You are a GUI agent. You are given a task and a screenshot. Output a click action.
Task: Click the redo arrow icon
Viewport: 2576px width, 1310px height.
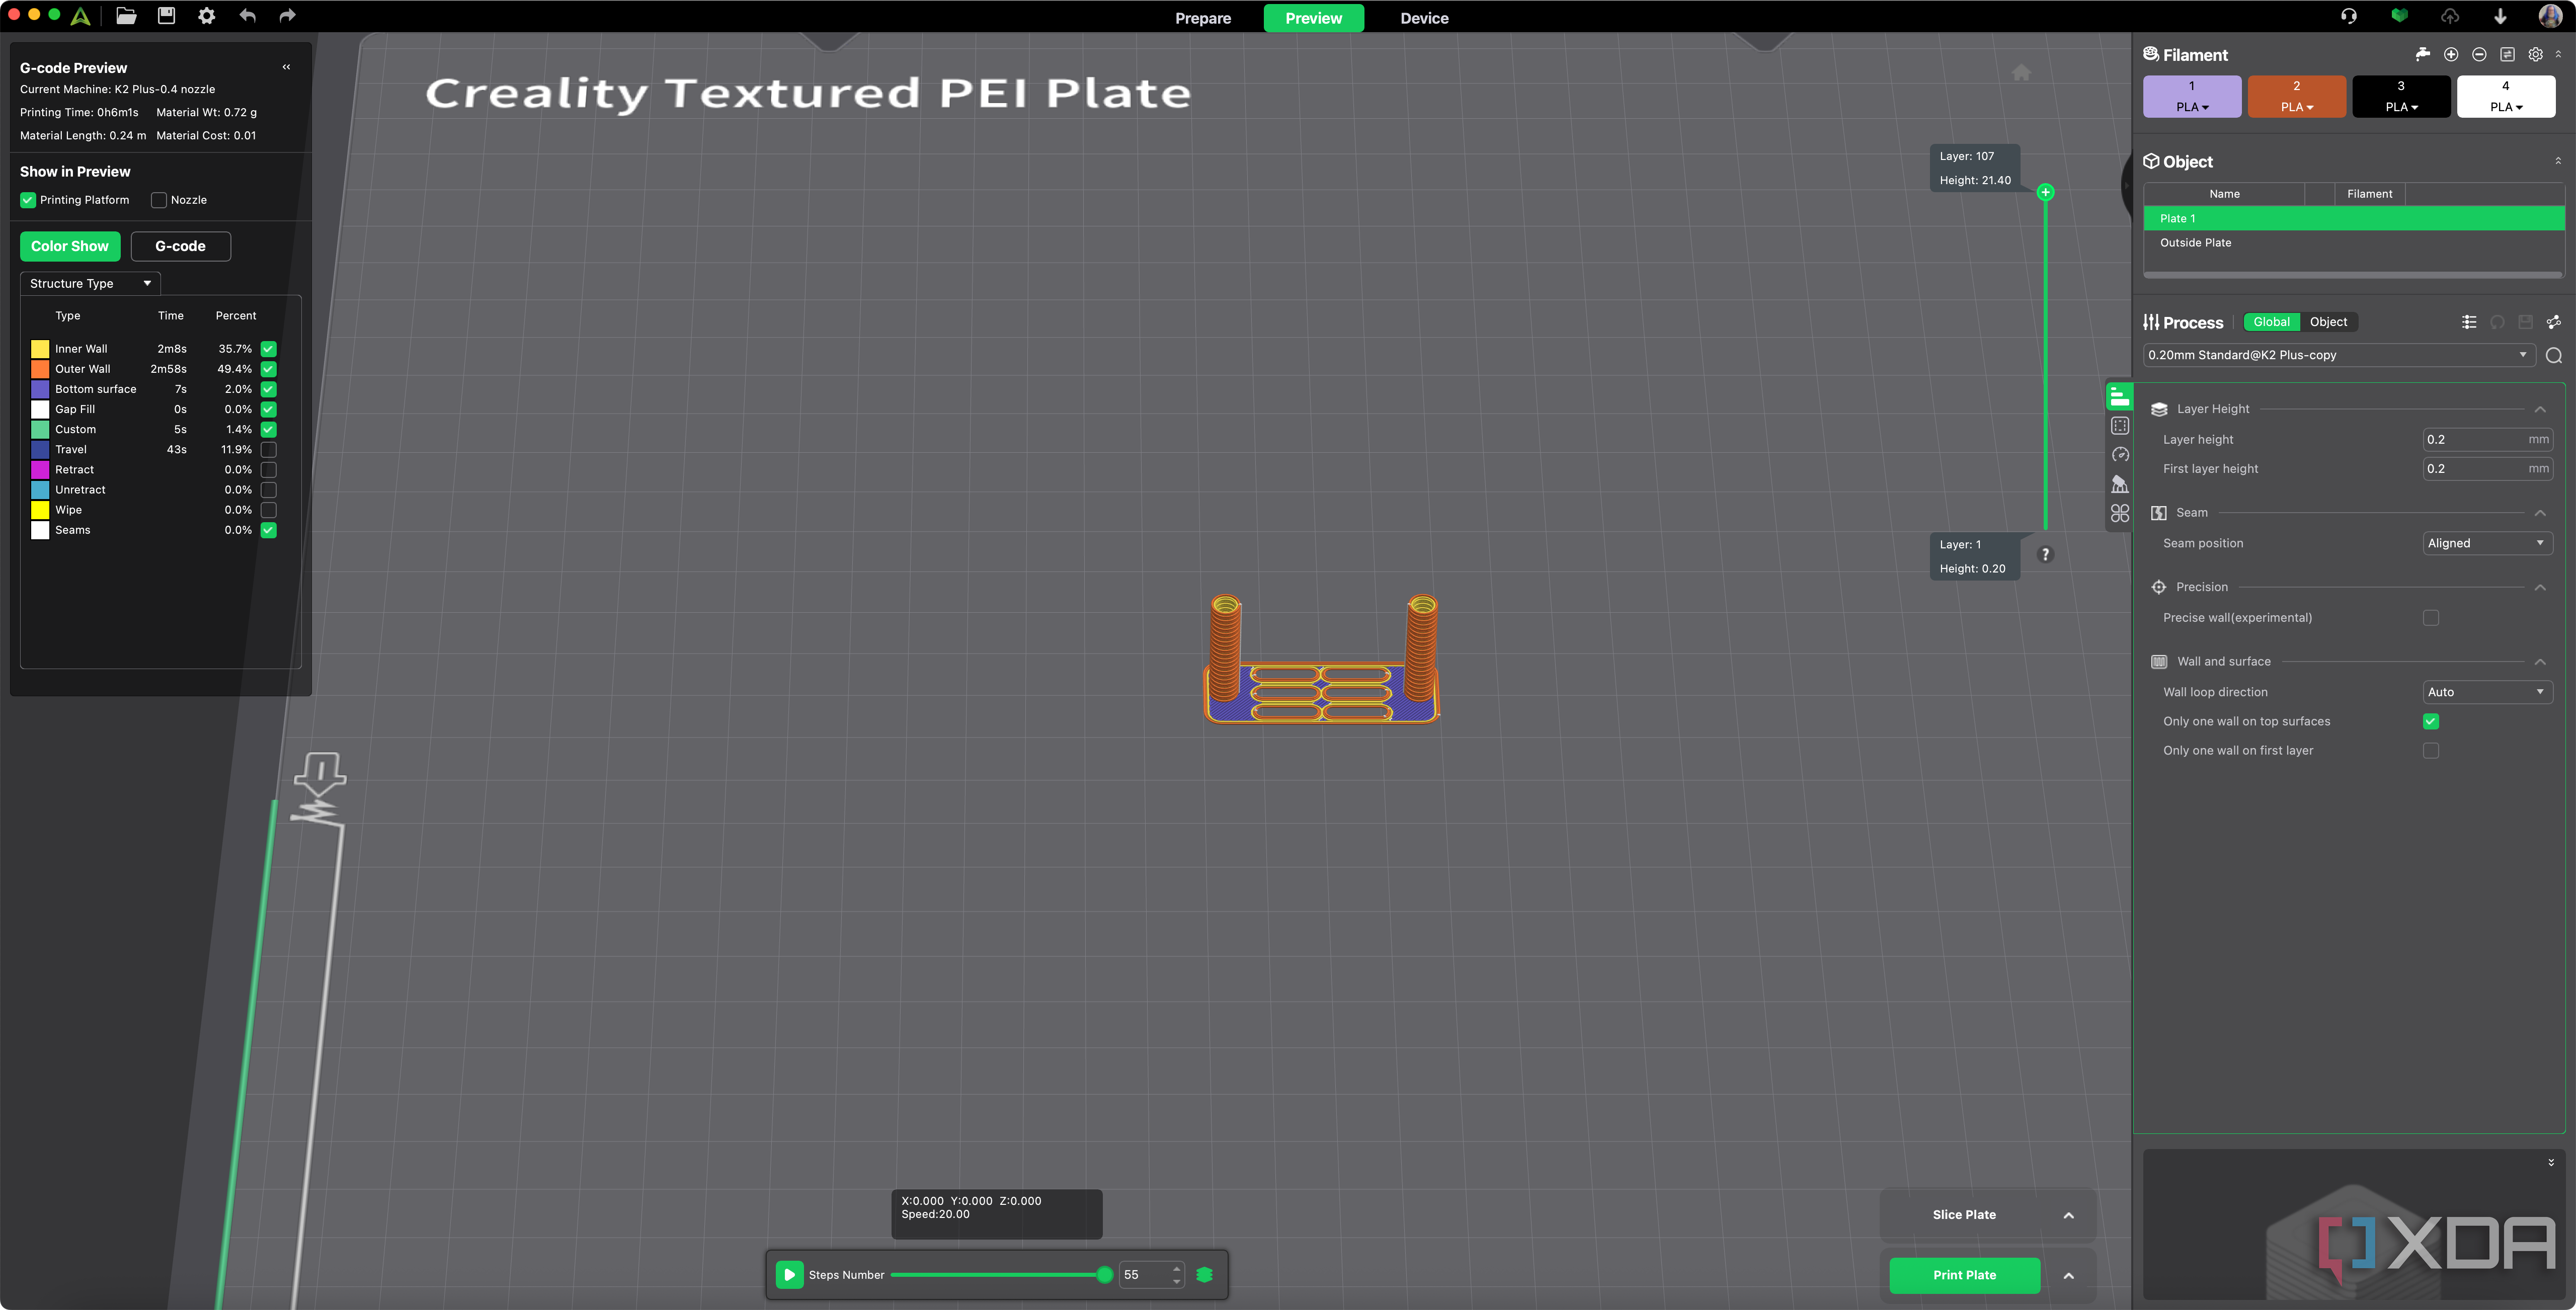tap(287, 16)
